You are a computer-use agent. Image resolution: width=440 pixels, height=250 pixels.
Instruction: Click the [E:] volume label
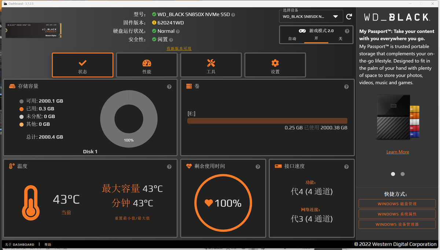click(x=191, y=114)
